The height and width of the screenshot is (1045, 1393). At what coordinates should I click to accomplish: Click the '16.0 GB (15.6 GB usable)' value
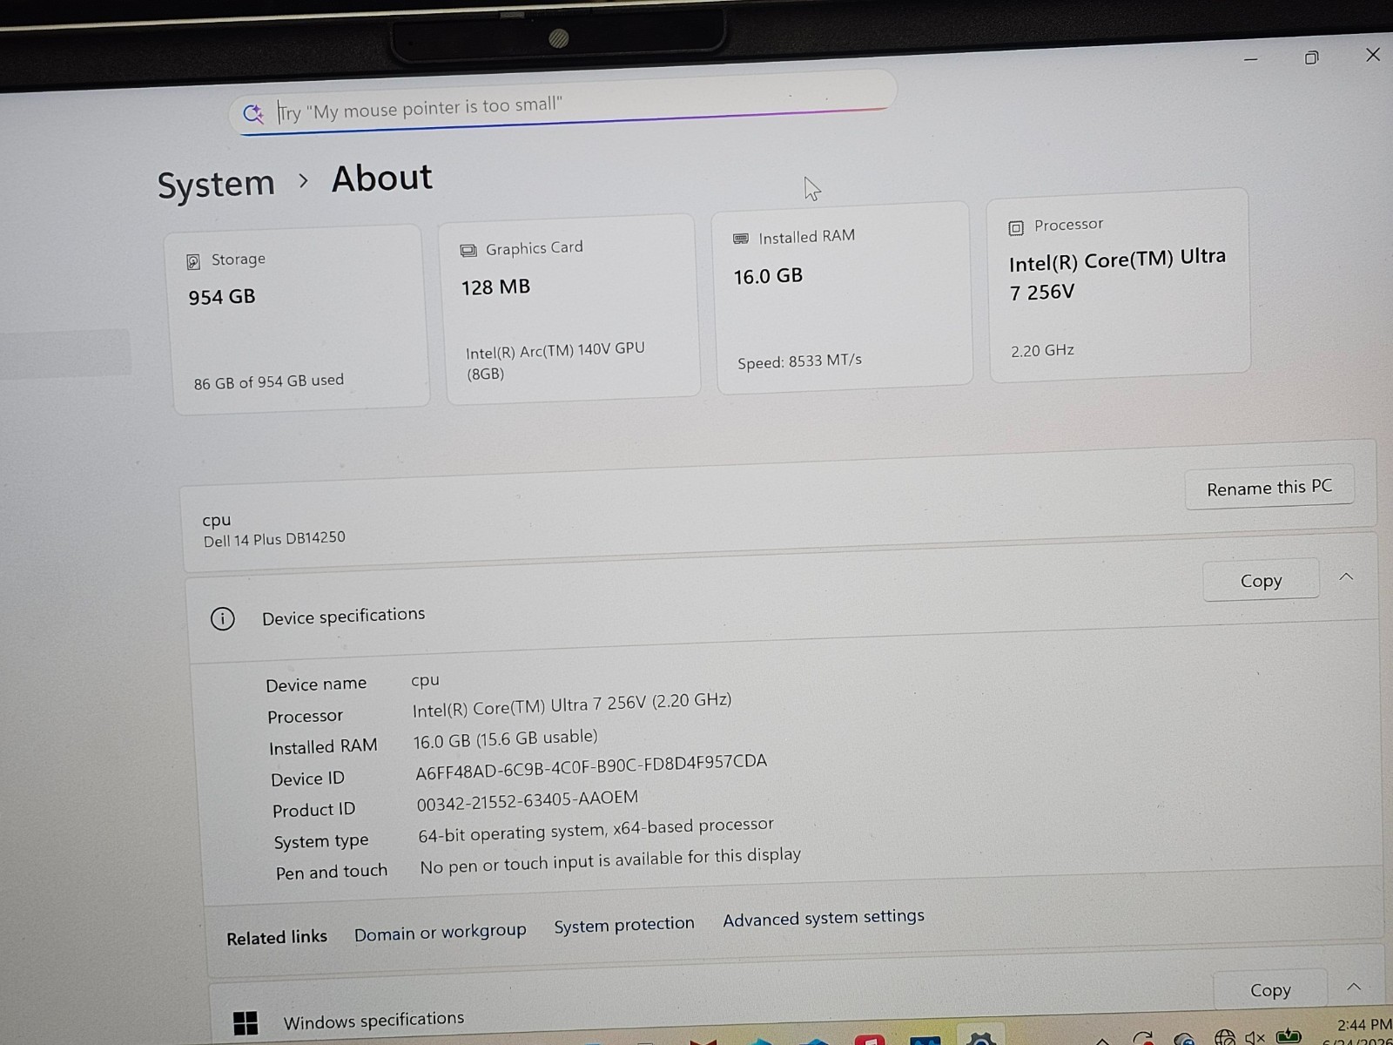pos(505,739)
